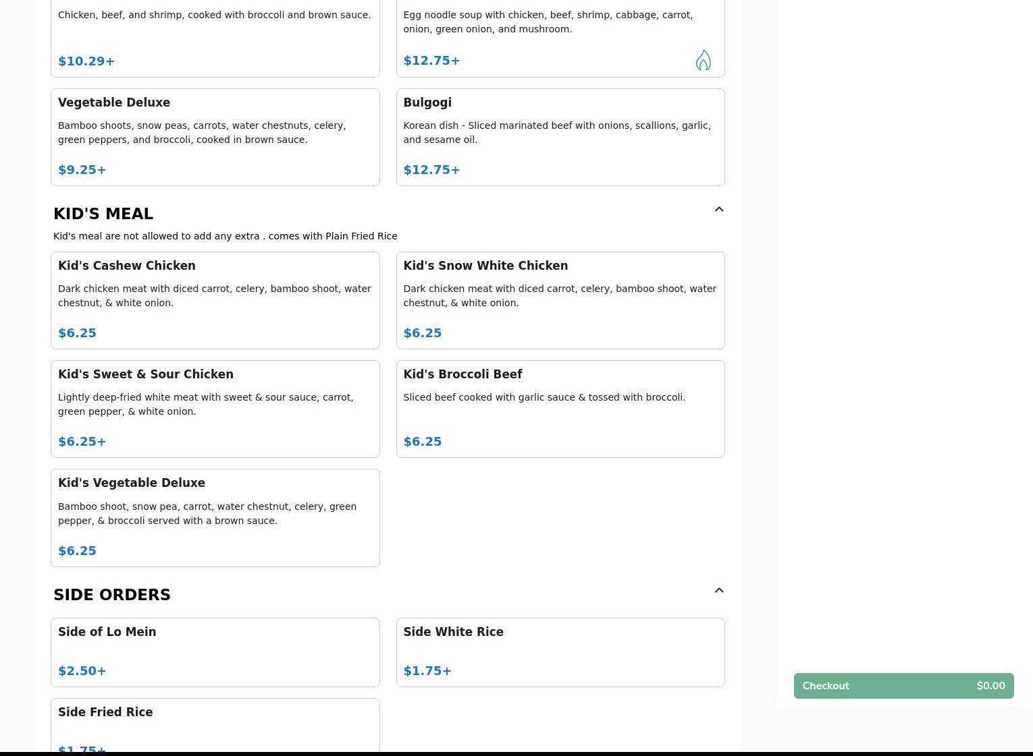Click the SIDE ORDERS section heading
Viewport: 1033px width, 756px height.
112,595
